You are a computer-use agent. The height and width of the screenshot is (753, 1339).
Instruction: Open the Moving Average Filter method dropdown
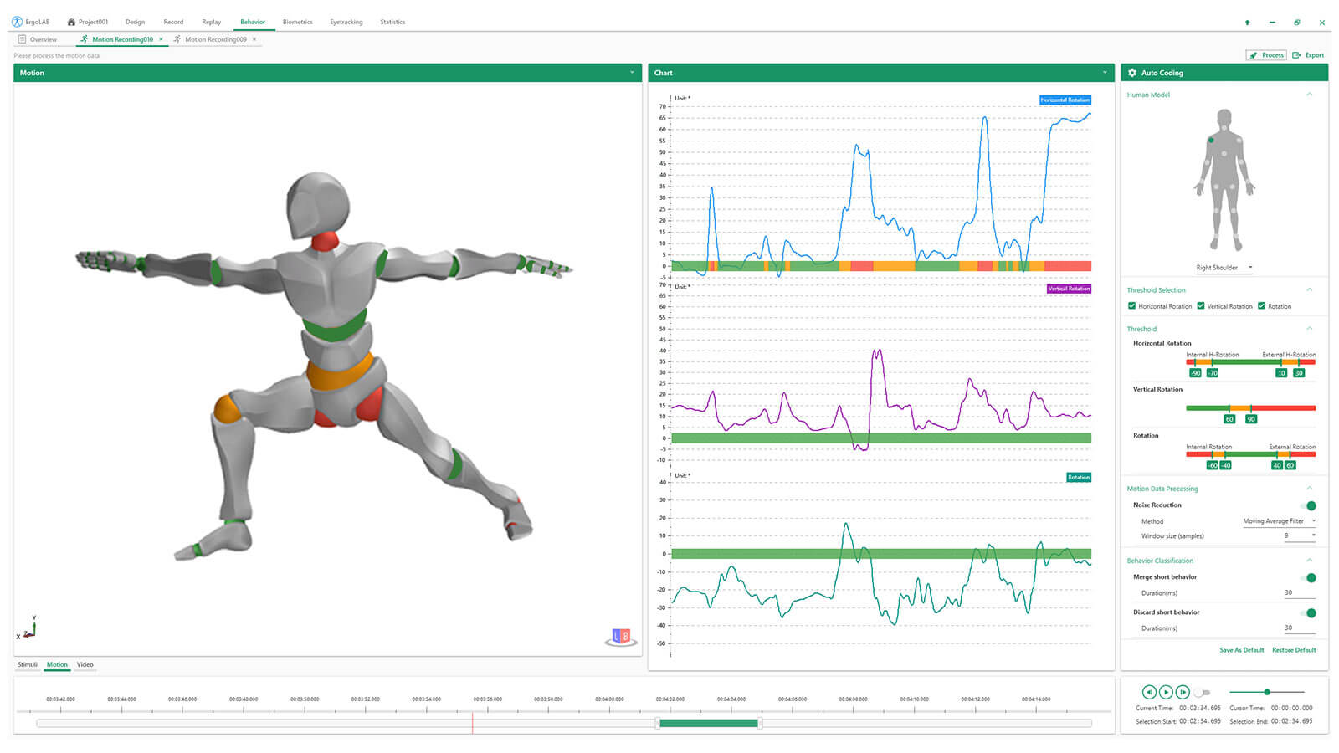[x=1279, y=521]
